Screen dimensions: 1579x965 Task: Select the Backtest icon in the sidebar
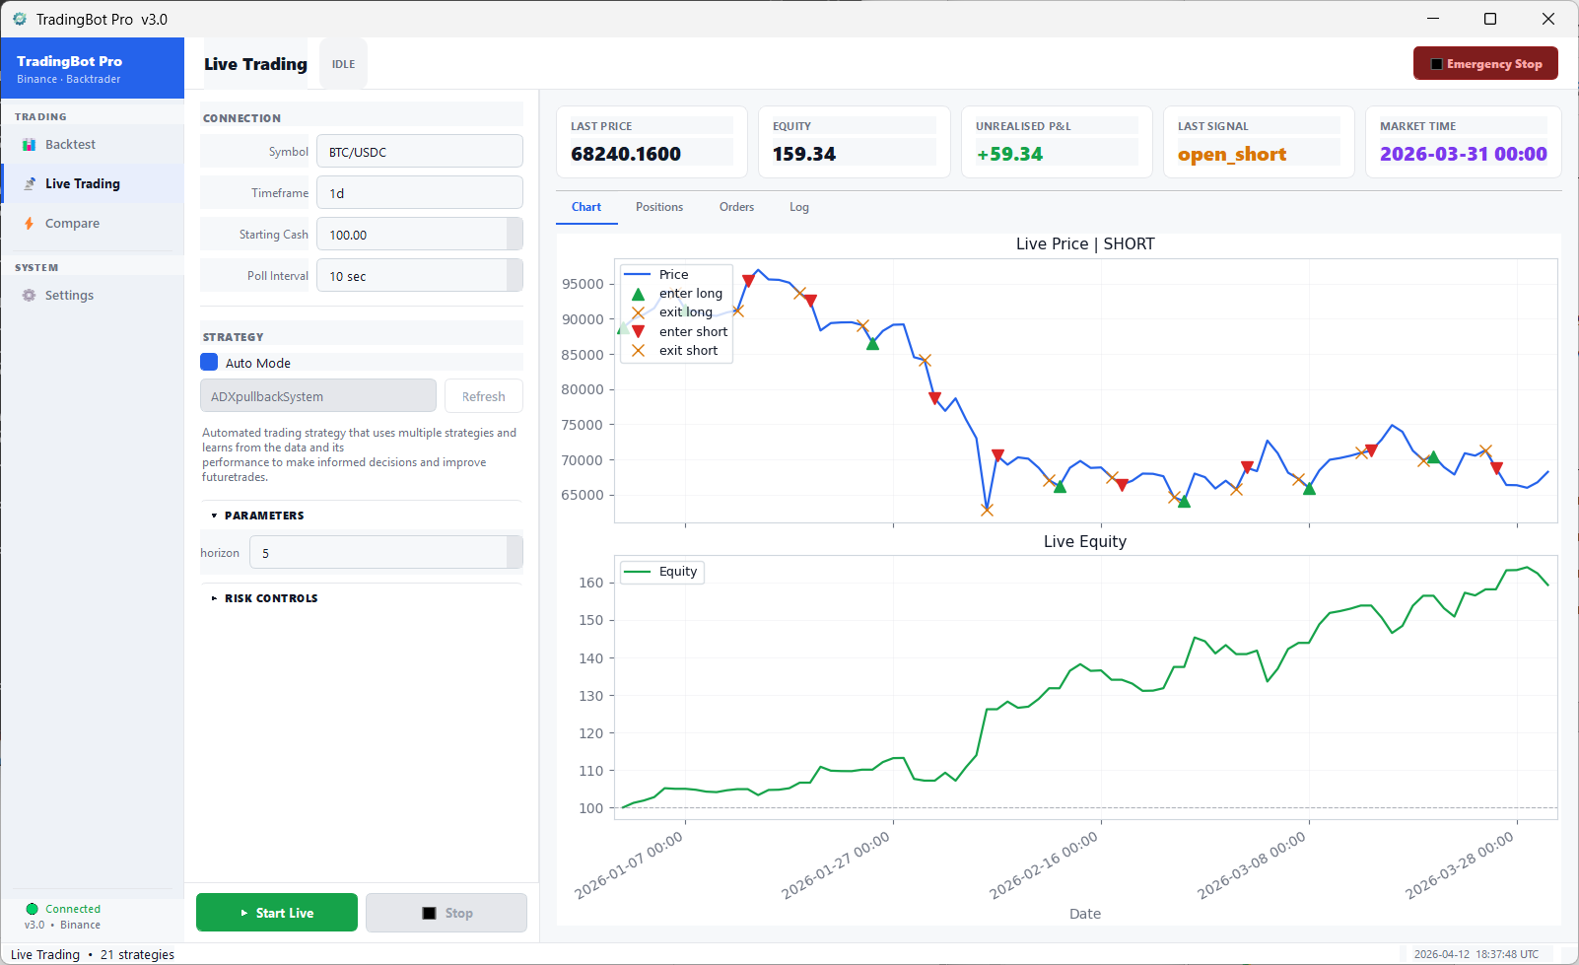click(28, 144)
